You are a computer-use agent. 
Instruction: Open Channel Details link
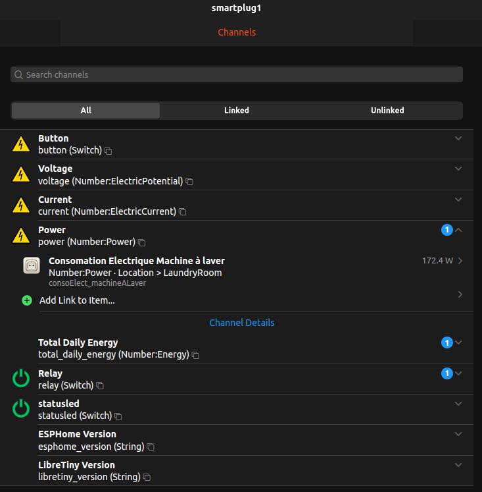(242, 323)
